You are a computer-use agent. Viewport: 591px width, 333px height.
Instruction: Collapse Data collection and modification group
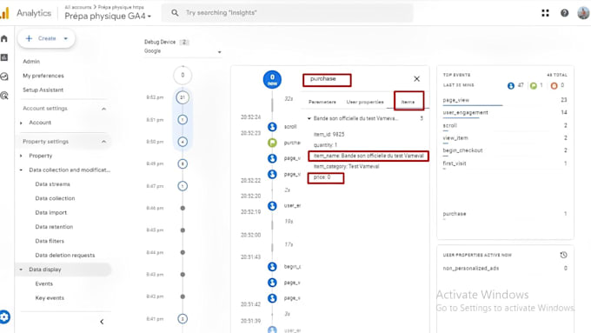point(21,170)
